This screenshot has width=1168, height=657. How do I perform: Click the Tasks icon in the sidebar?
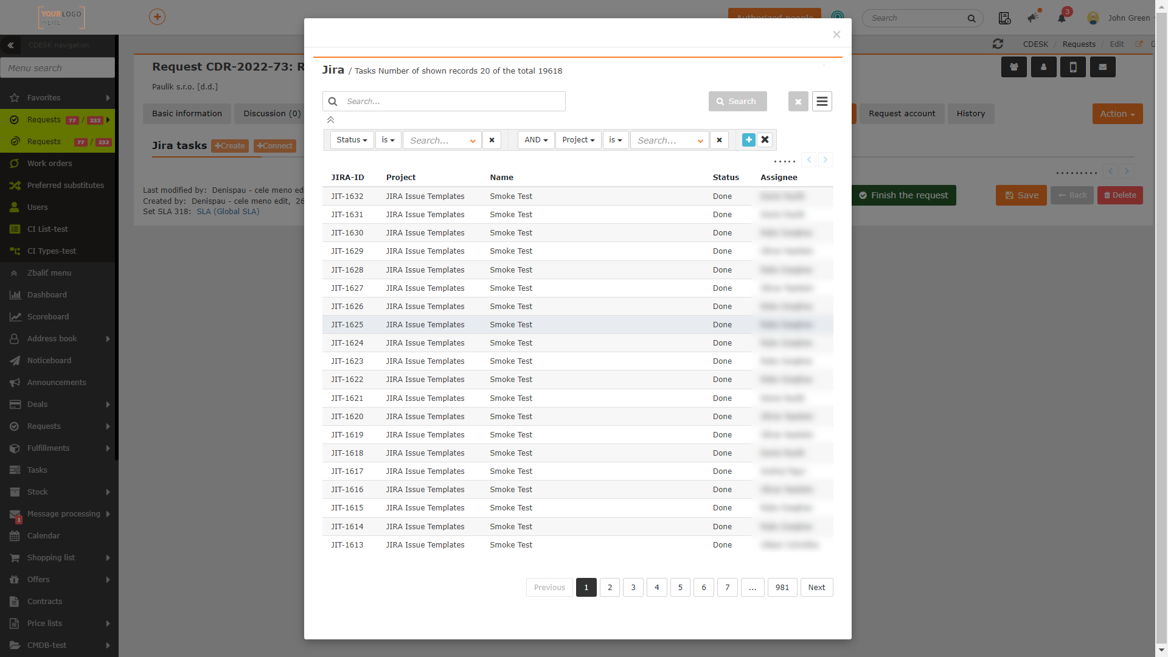(x=15, y=470)
